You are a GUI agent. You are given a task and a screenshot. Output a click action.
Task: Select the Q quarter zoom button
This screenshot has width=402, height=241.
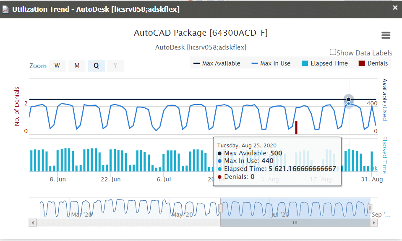click(96, 65)
